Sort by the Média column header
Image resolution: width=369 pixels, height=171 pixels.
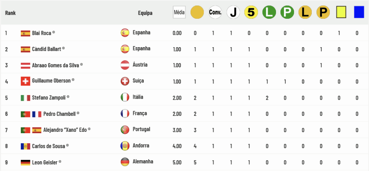(x=179, y=12)
